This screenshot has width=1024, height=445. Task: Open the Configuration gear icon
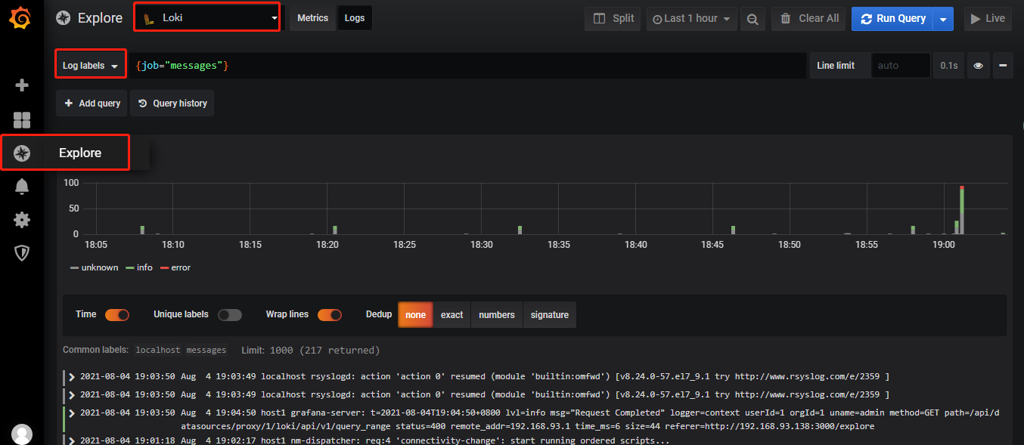22,220
